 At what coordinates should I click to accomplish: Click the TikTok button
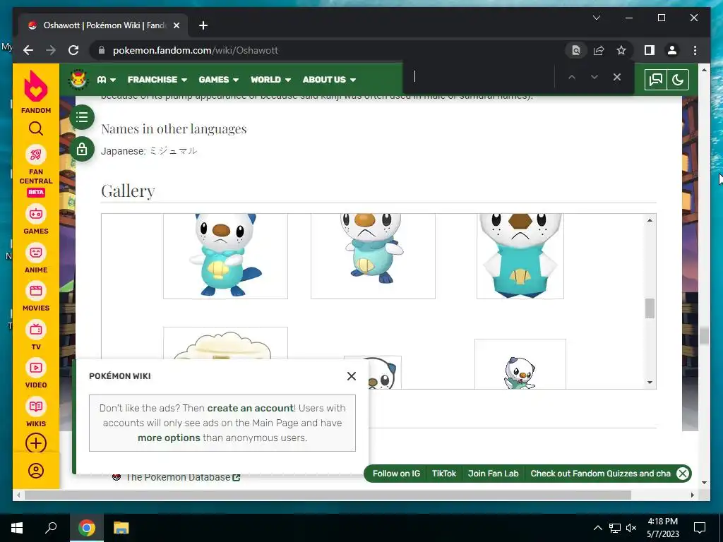tap(443, 474)
